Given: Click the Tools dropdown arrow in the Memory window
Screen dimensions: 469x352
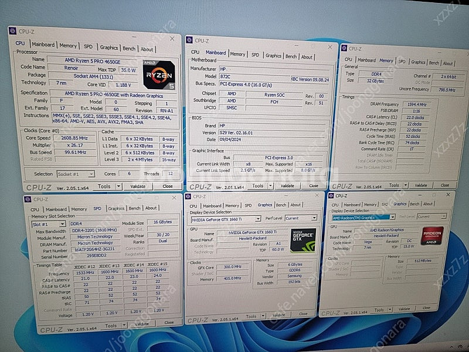Looking at the screenshot, I should point(406,185).
